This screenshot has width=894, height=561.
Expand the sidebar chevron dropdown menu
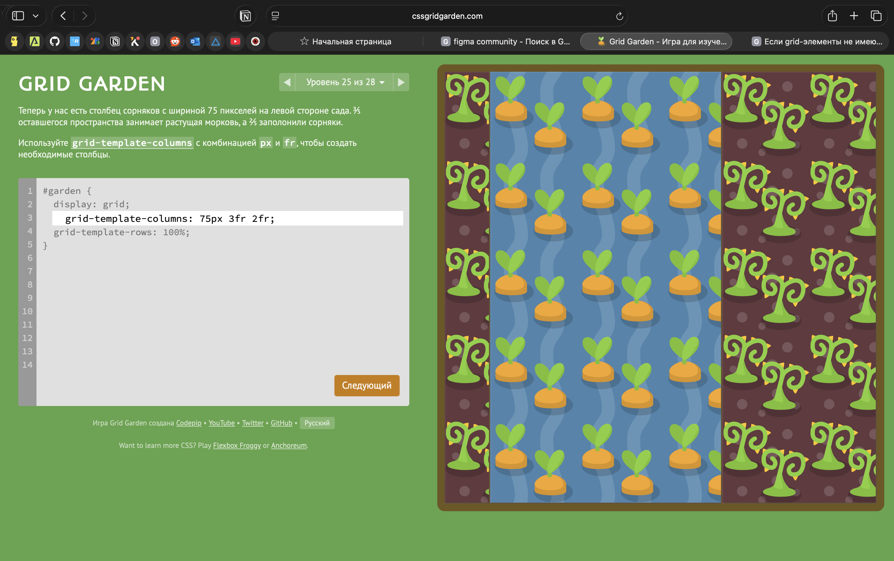36,16
